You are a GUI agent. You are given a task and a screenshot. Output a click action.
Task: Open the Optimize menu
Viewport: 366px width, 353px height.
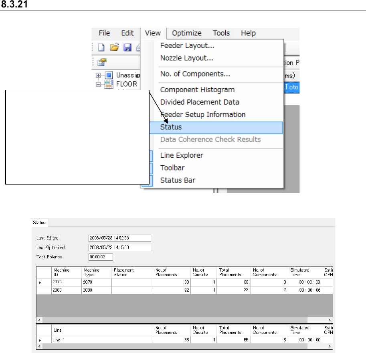click(186, 33)
